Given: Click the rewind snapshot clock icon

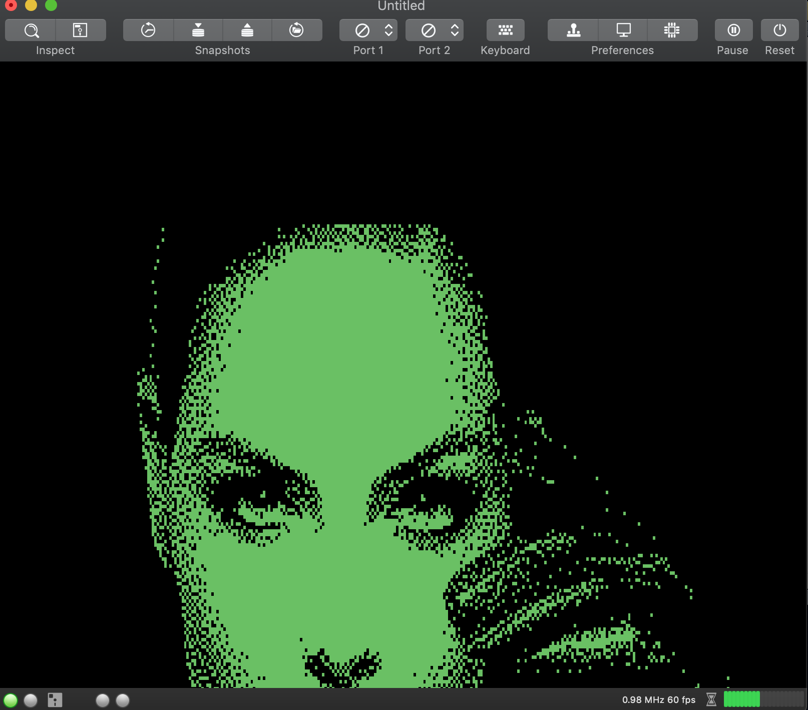Looking at the screenshot, I should pos(148,31).
